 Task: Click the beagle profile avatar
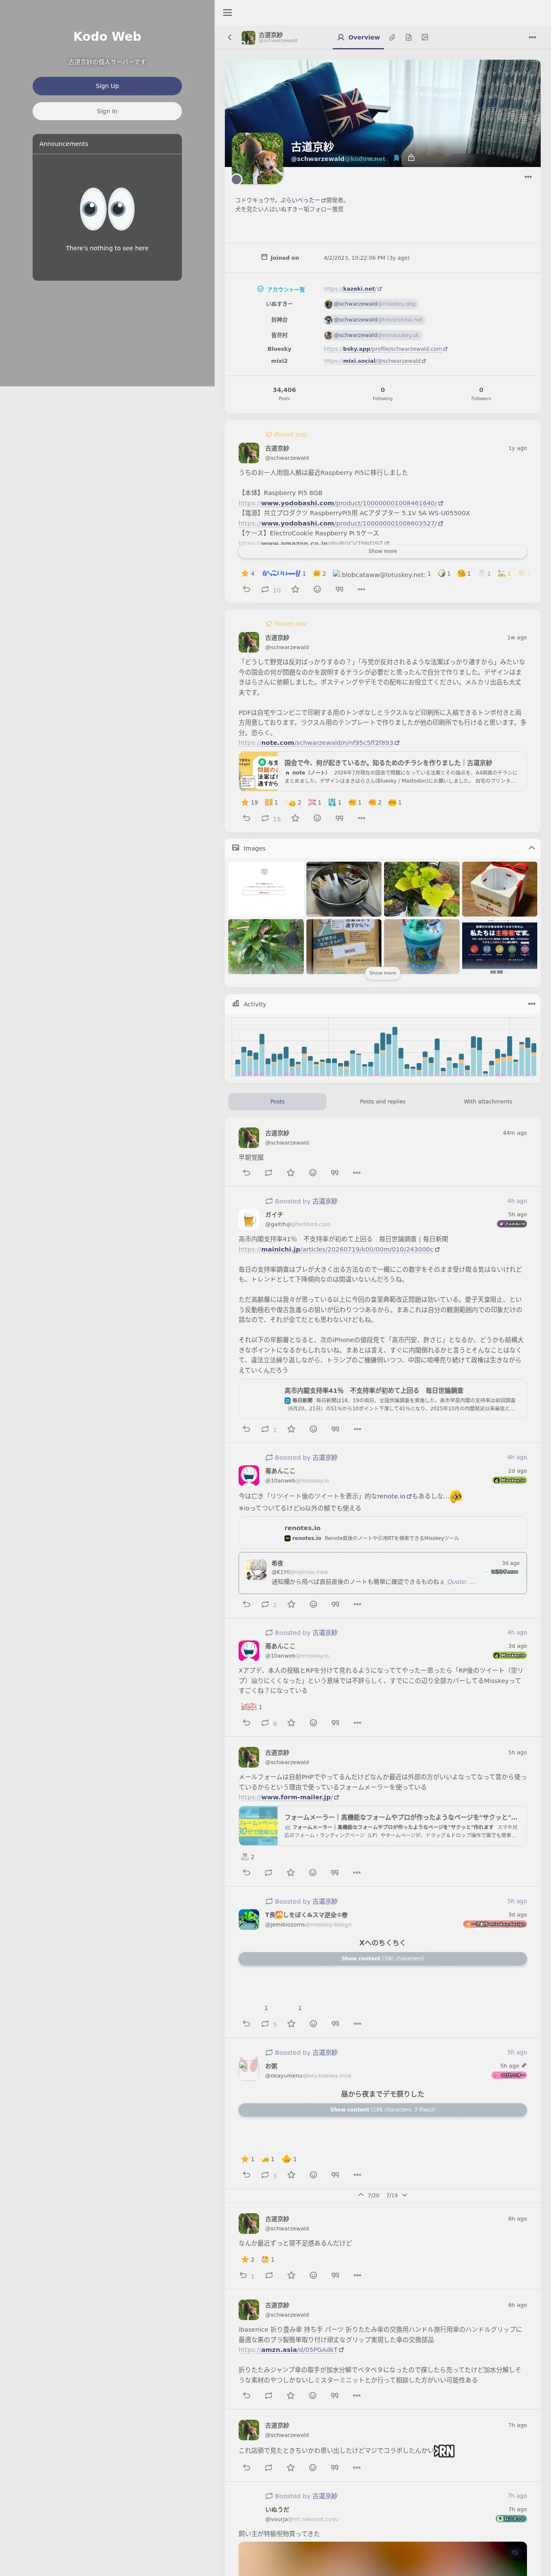coord(258,158)
